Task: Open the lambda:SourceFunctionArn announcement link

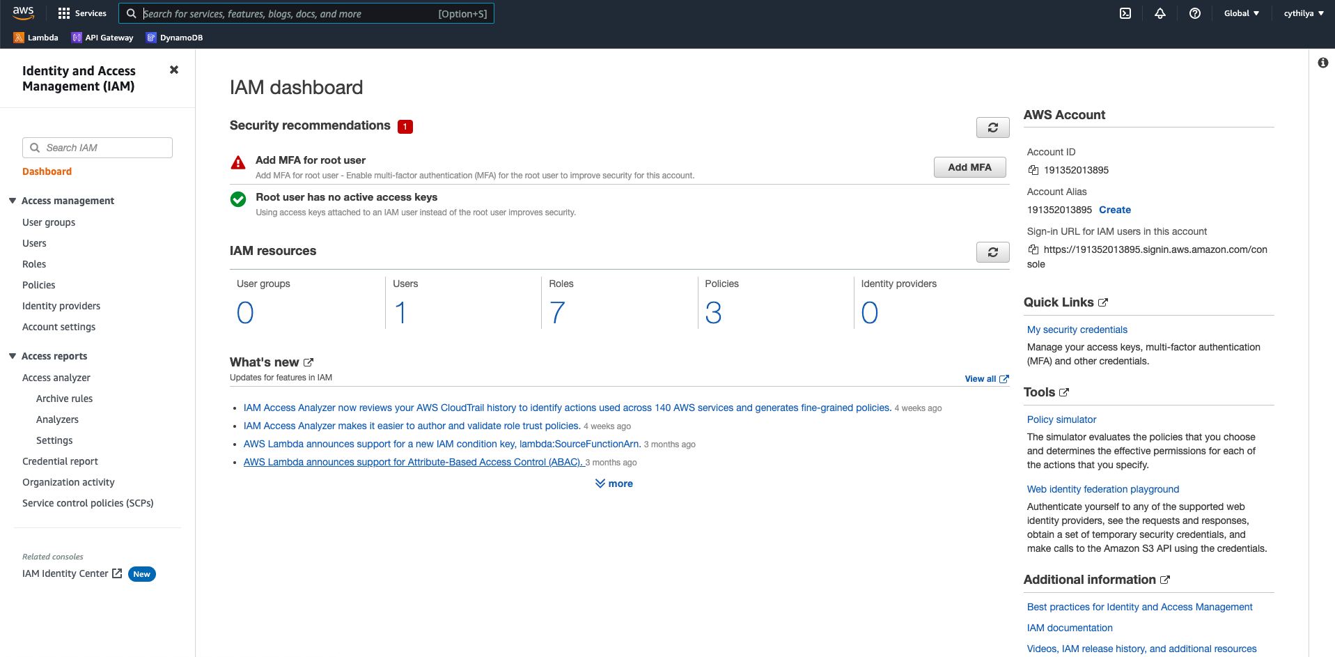Action: (x=442, y=444)
